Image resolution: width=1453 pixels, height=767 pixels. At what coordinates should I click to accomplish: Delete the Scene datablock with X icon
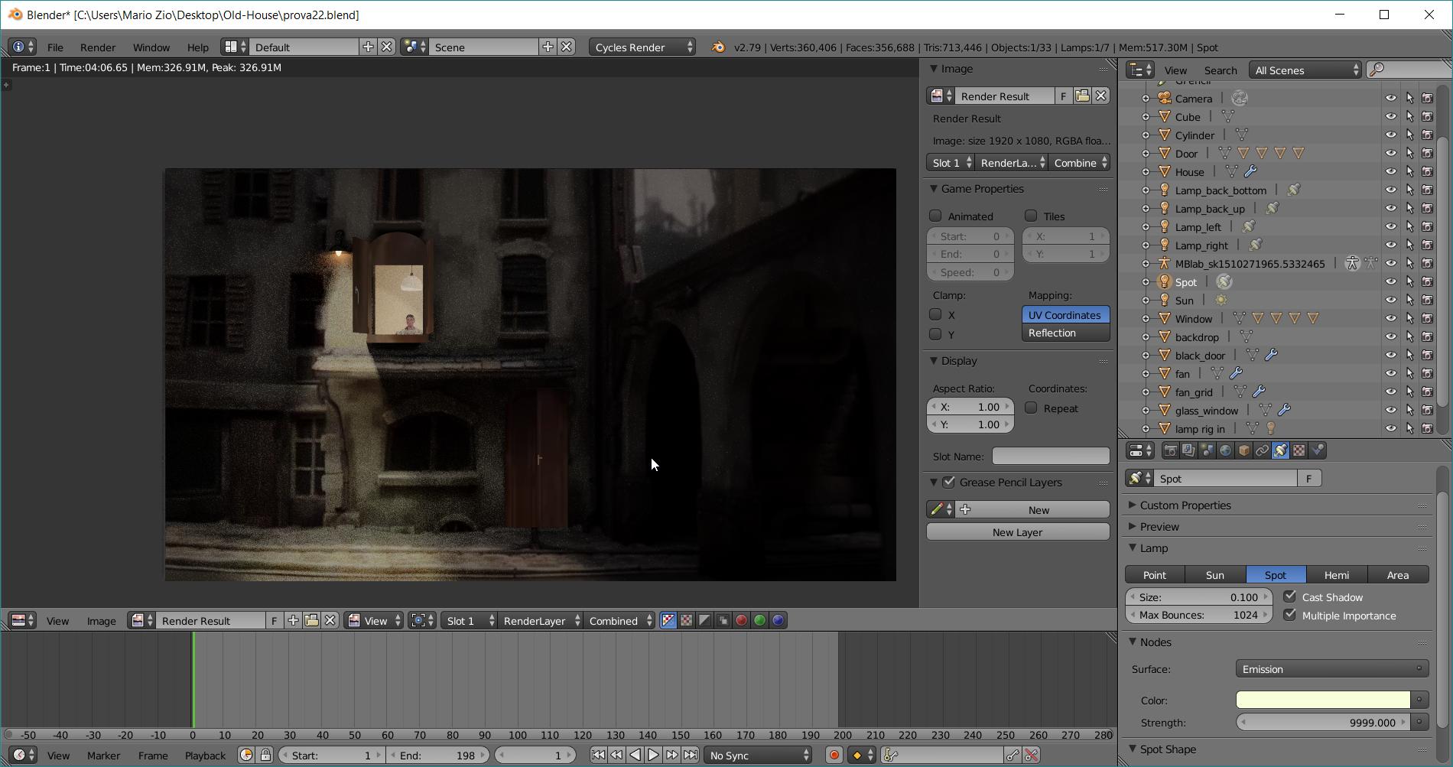pos(566,47)
